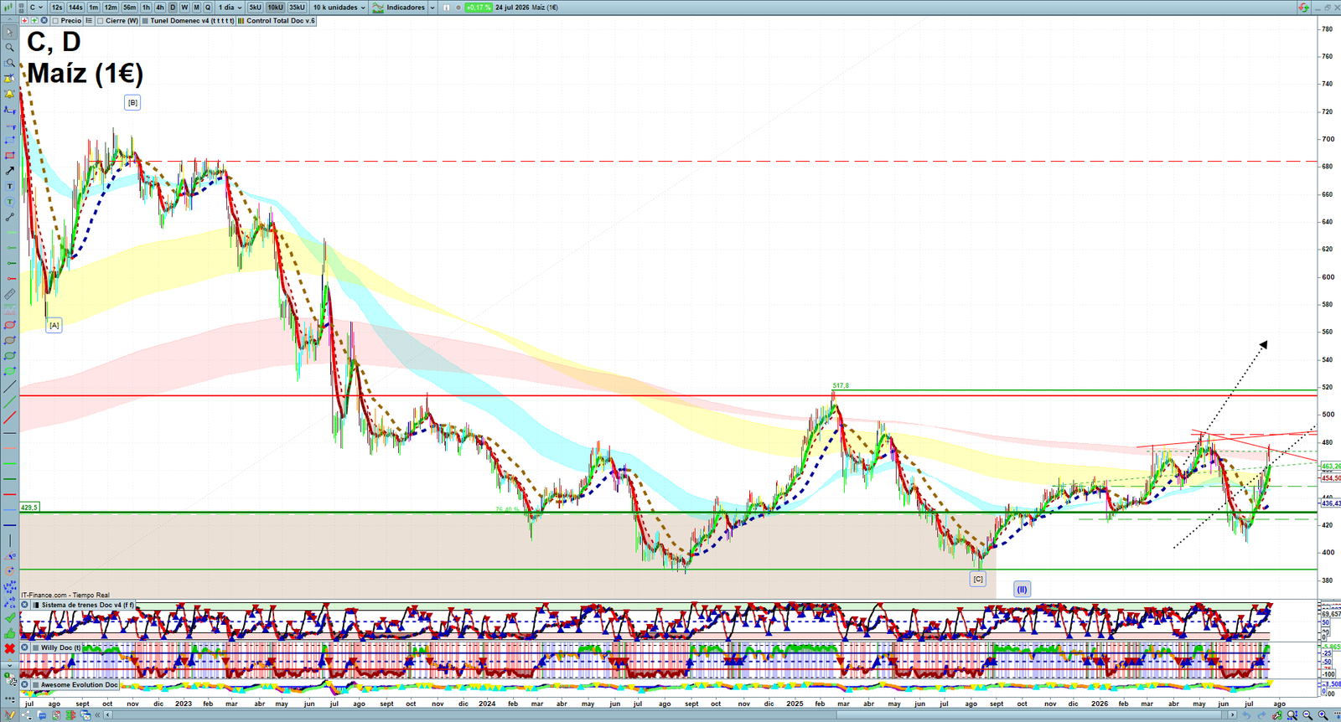Toggle the Precio checkbox
This screenshot has width=1341, height=722.
tap(55, 21)
